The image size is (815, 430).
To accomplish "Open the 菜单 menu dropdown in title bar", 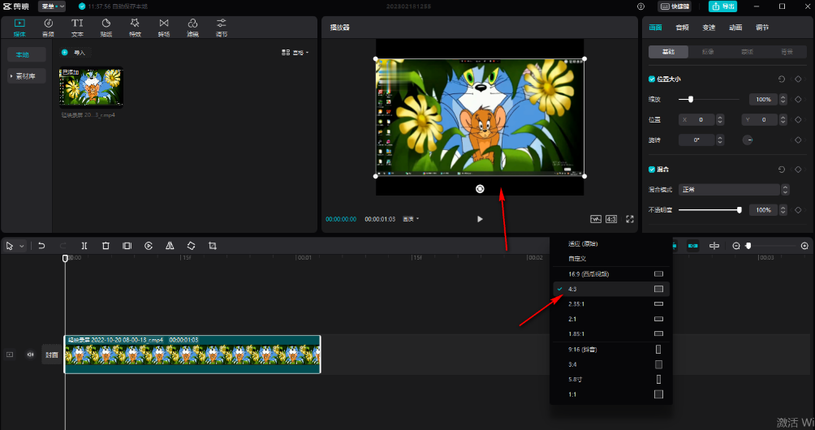I will coord(52,6).
